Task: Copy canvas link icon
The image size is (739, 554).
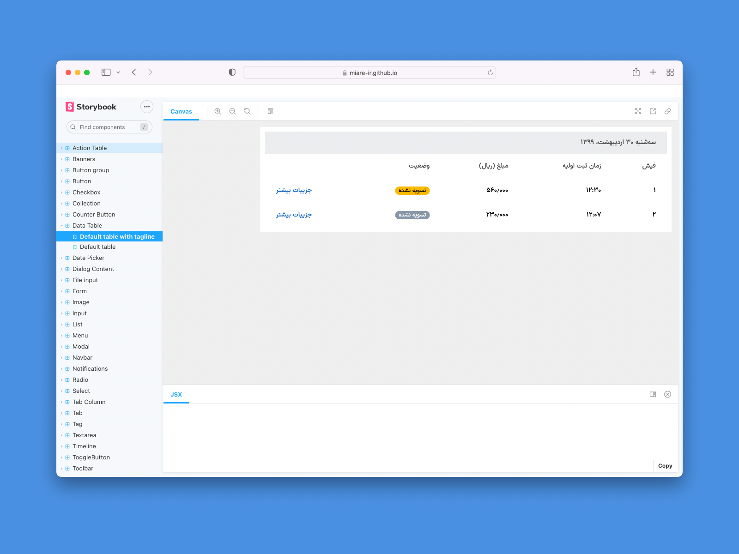Action: [667, 111]
